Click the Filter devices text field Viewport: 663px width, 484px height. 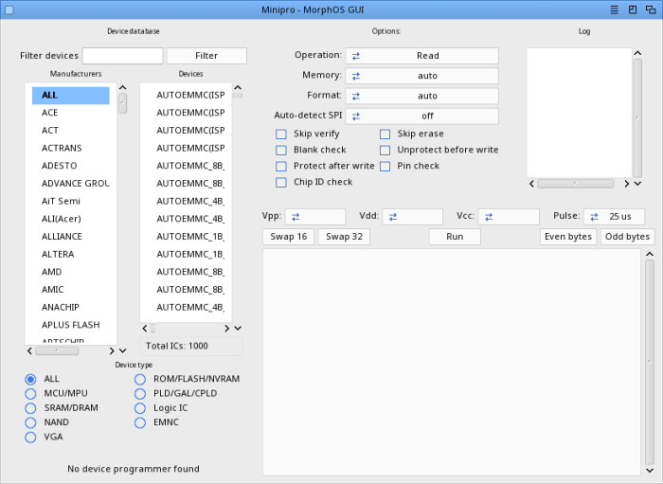[122, 56]
